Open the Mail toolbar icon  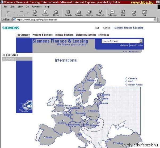(123, 12)
